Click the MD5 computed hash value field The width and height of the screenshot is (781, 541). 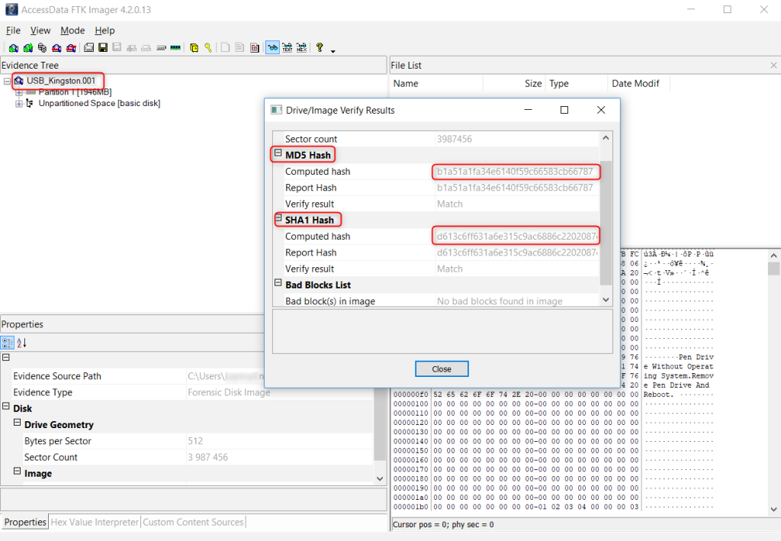pos(515,172)
